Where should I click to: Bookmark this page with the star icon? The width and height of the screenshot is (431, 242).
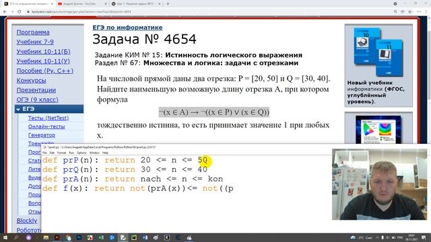pyautogui.click(x=410, y=12)
